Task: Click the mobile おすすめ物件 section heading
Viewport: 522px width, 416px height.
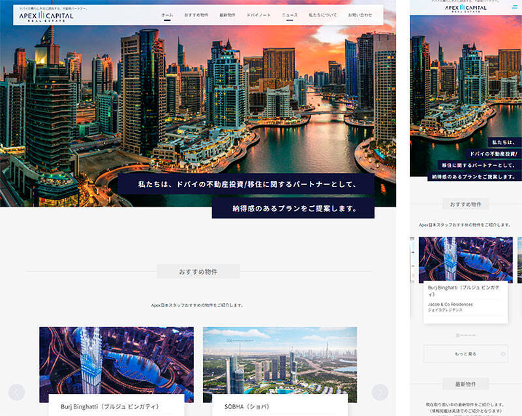Action: coord(466,204)
